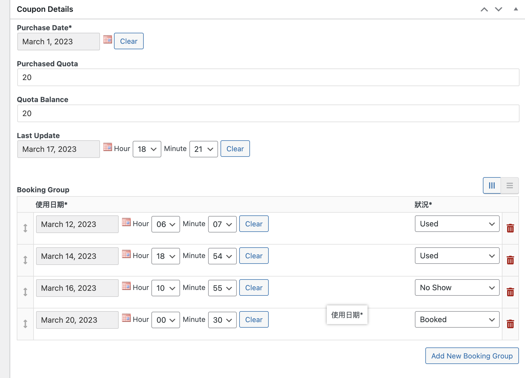
Task: Open Hour dropdown for March 14 booking
Action: tap(166, 256)
